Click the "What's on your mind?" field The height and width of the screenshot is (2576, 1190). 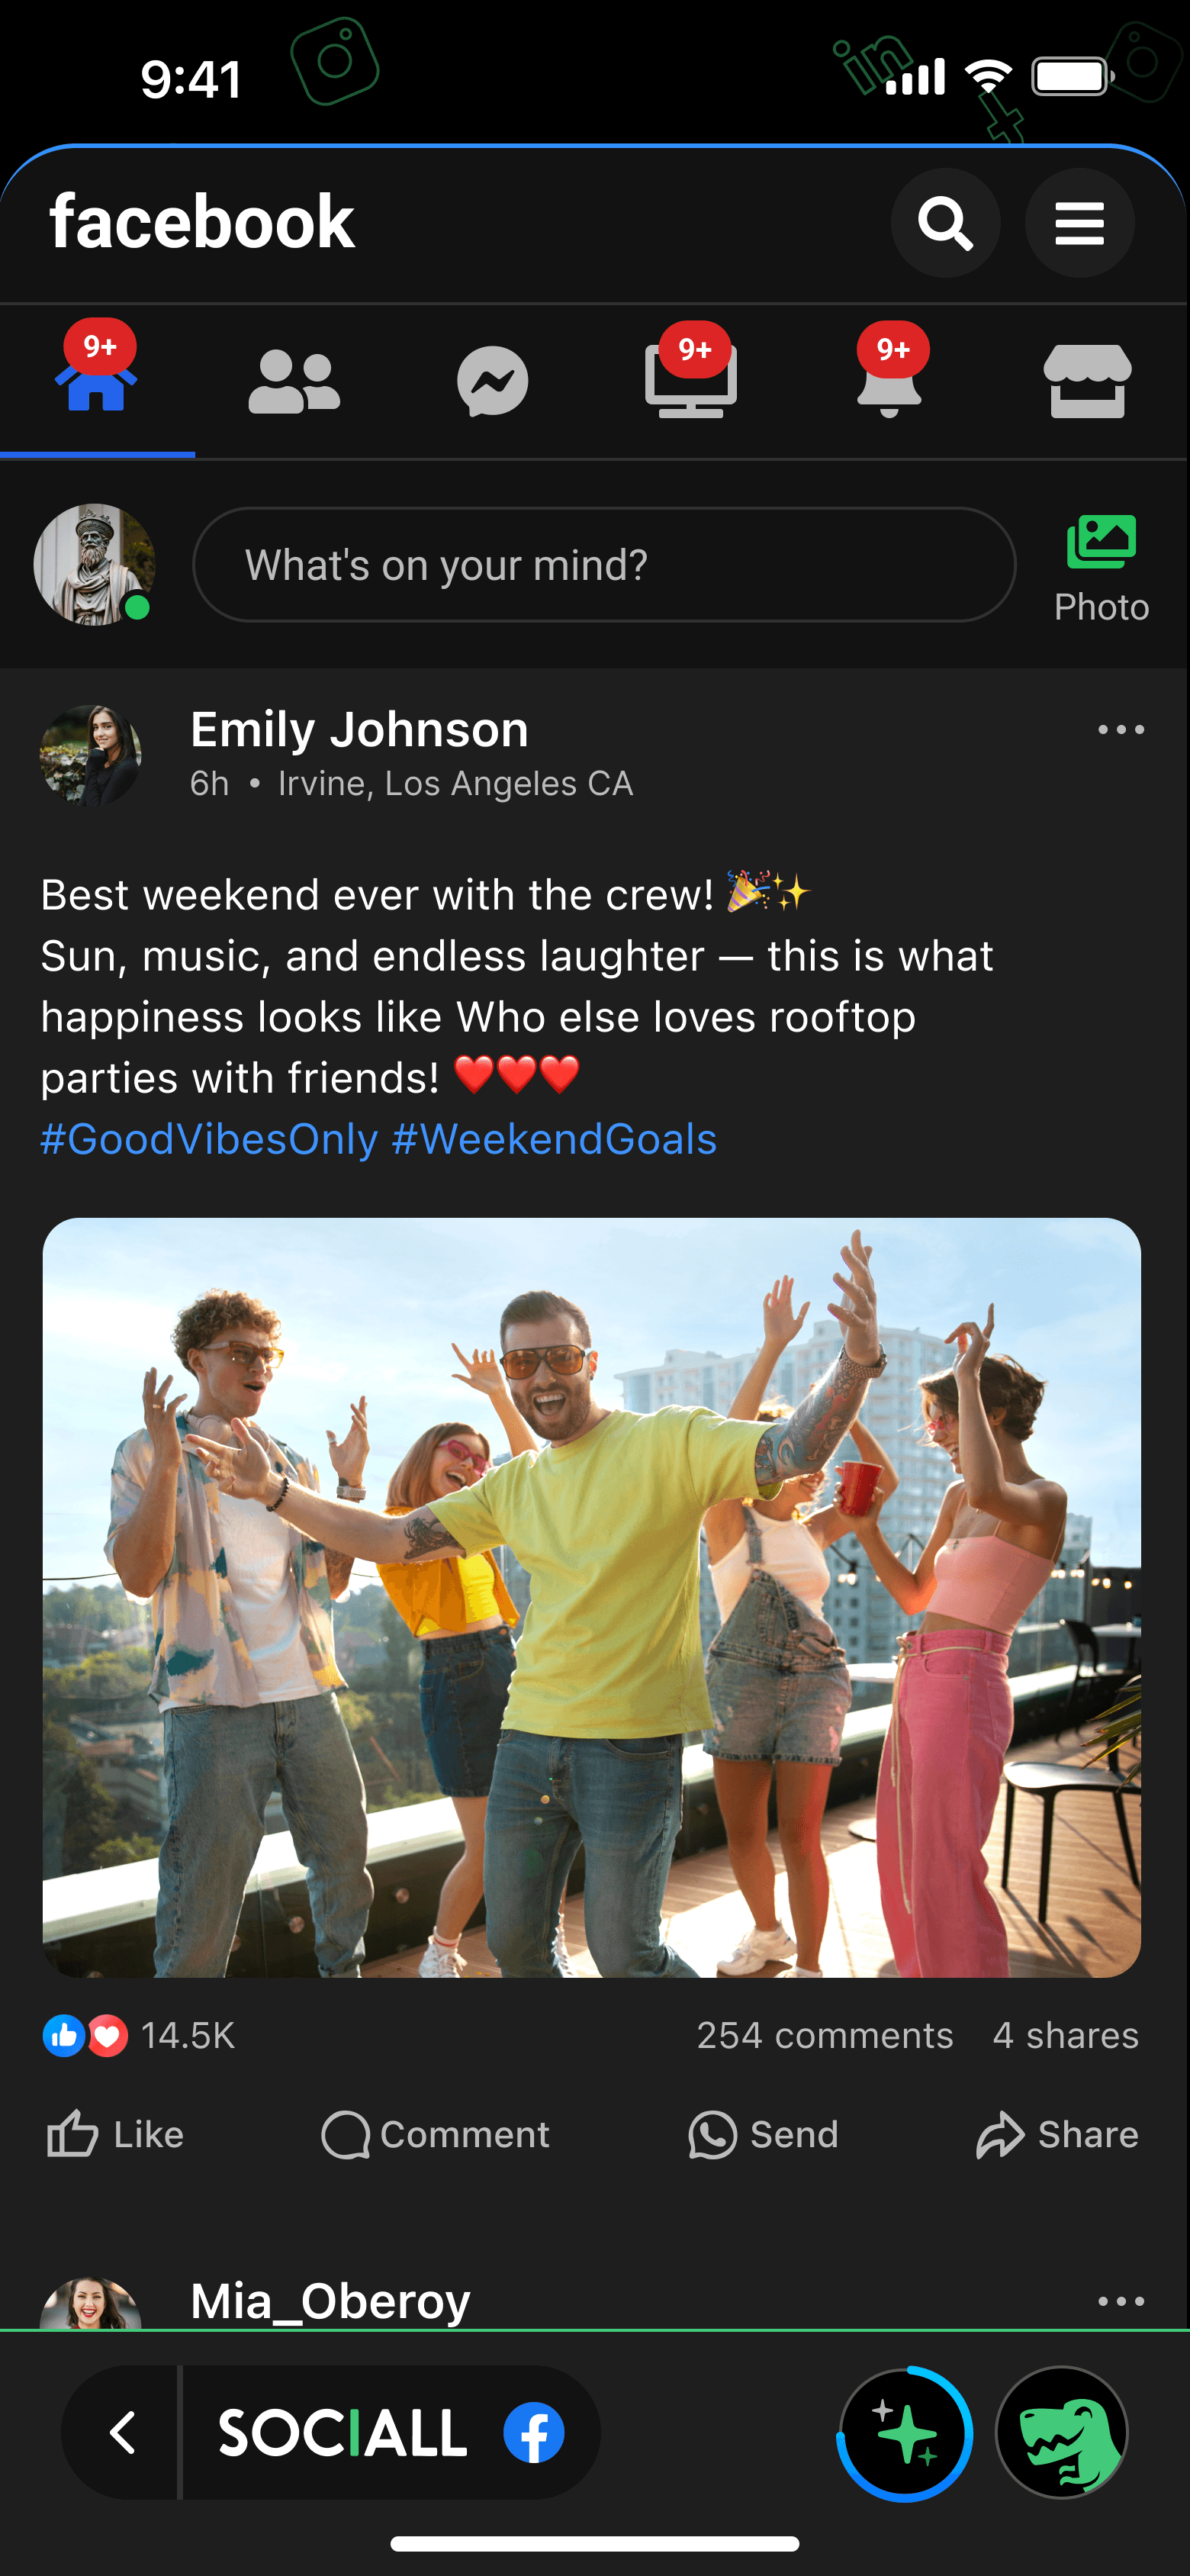604,565
